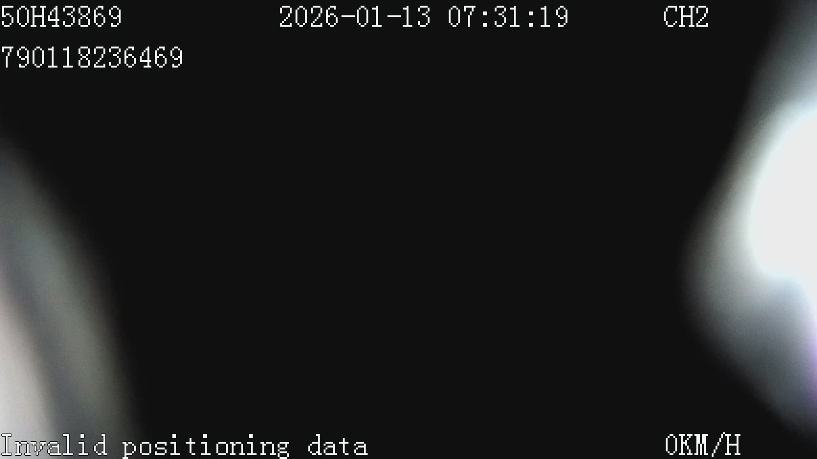Select the word Invalid in the status text
The image size is (817, 459).
point(54,445)
